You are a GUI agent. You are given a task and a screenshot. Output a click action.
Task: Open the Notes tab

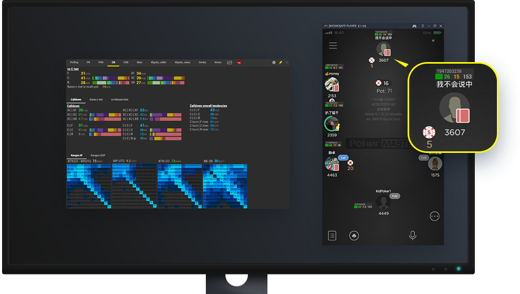pos(218,62)
